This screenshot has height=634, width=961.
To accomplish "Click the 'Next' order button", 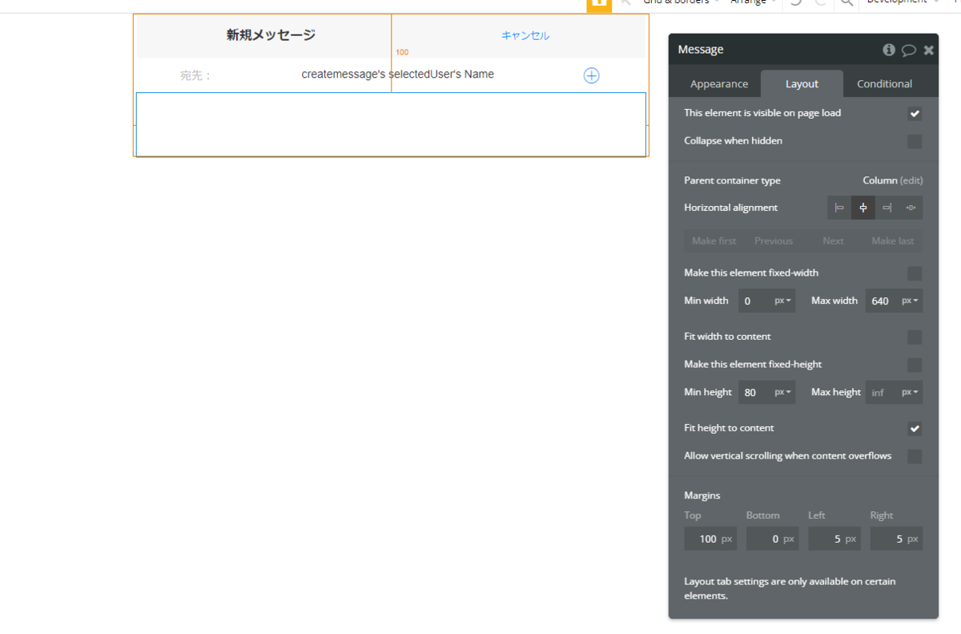I will click(833, 241).
